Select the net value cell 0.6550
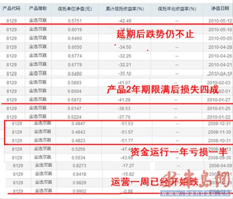233x199 pixels. click(x=75, y=47)
